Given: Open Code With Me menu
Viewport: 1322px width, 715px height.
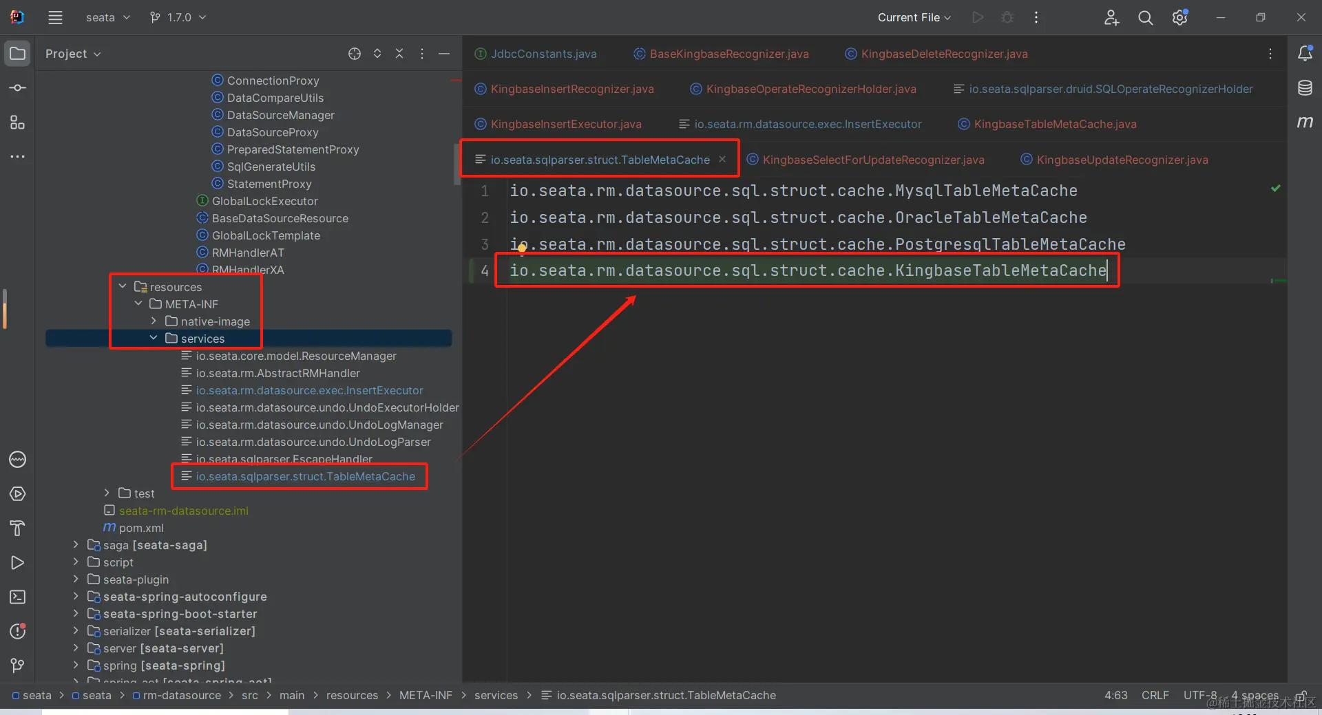Looking at the screenshot, I should click(x=1111, y=18).
